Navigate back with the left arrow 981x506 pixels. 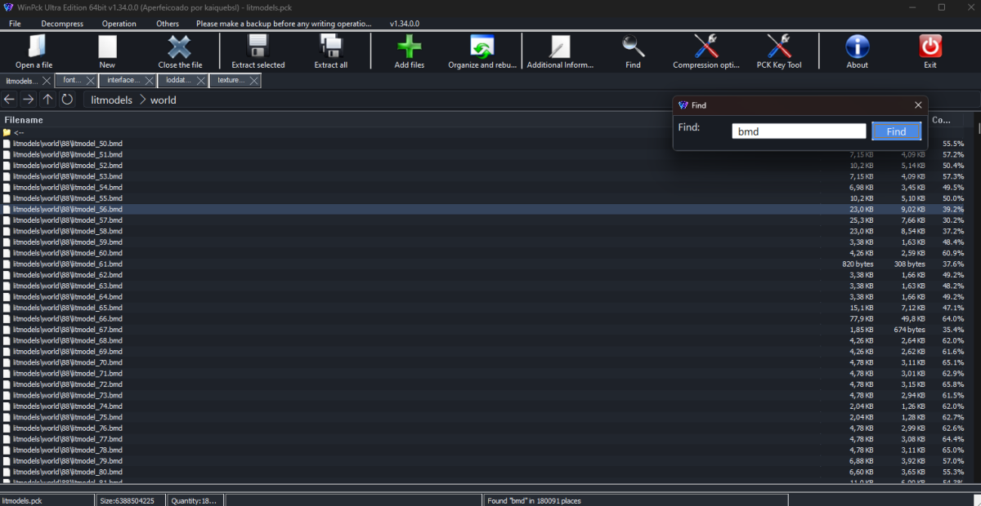tap(10, 100)
